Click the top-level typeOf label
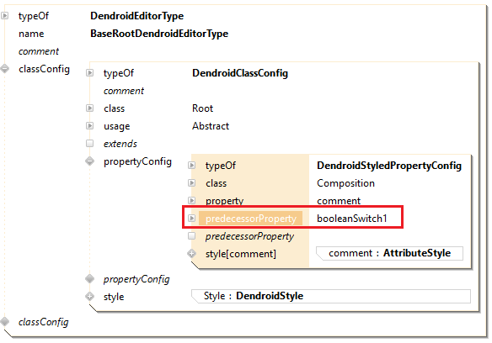Screen dimensions: 492x343 pyautogui.click(x=33, y=16)
